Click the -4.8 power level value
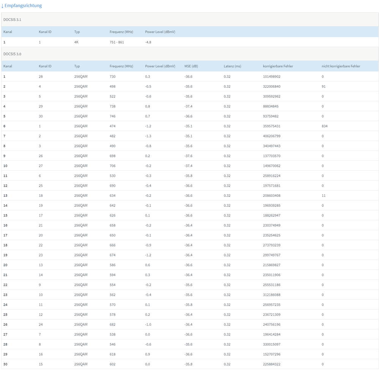Viewport: 379px width, 372px height. pyautogui.click(x=148, y=42)
